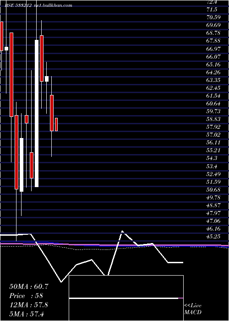Select the 61.54 axis value

[213, 96]
